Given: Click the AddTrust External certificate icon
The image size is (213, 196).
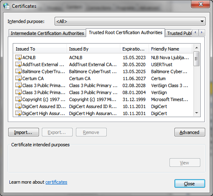Looking at the screenshot, I should (18, 65).
